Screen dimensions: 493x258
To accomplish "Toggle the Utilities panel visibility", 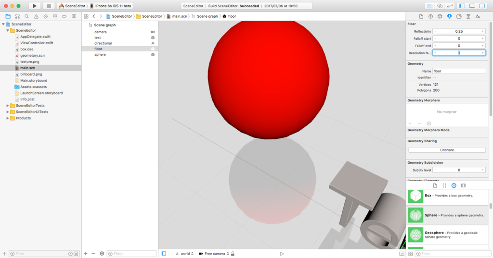I will (482, 6).
